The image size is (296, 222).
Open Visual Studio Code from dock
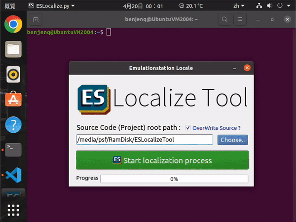(x=14, y=175)
